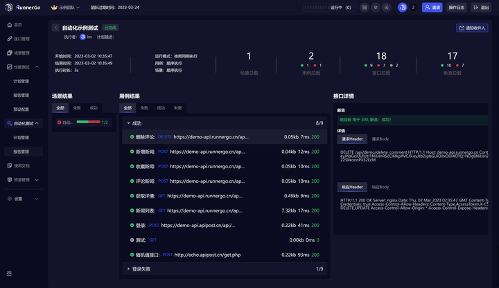Click the 已完成 status badge
This screenshot has height=288, width=499.
110,28
